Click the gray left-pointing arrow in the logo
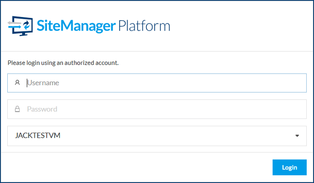 (15, 23)
